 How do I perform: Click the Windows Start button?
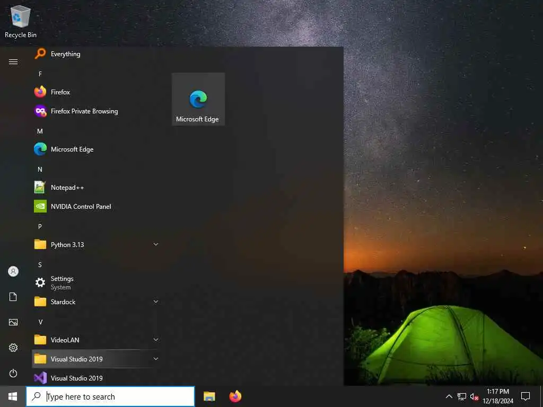[13, 396]
